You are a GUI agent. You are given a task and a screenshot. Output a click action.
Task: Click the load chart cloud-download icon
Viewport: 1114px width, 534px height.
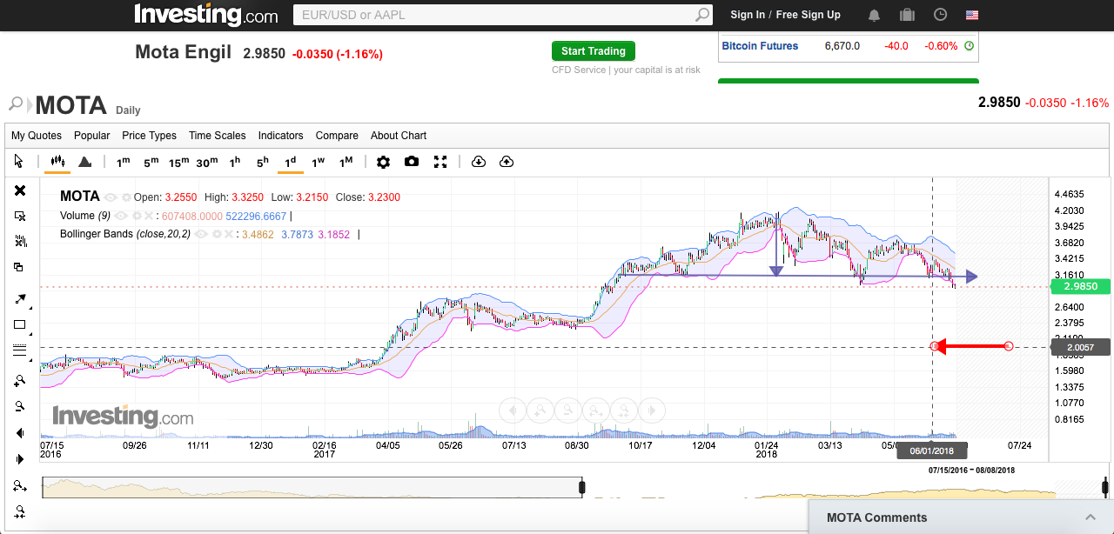(478, 162)
